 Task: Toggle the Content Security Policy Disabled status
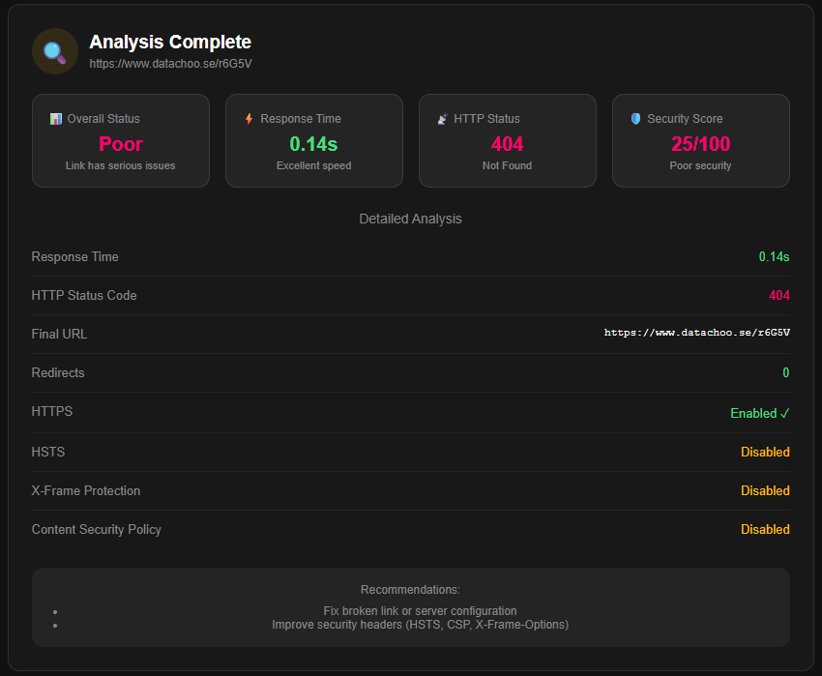pyautogui.click(x=765, y=529)
